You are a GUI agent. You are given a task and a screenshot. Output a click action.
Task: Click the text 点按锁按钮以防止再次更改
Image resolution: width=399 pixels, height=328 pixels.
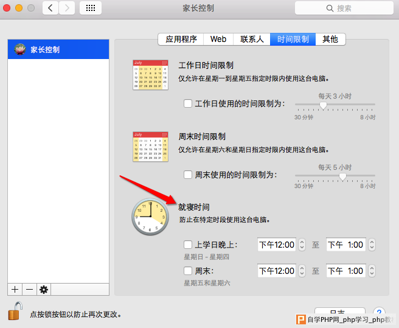75,314
